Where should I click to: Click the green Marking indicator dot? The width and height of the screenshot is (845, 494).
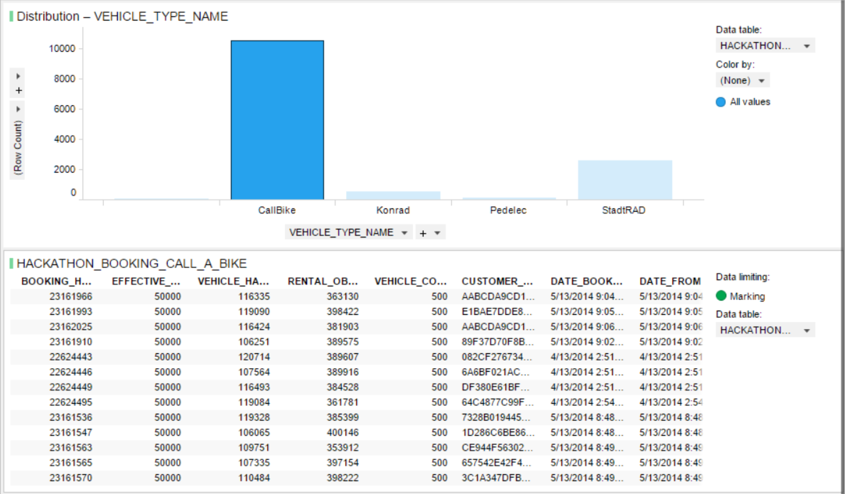(x=721, y=296)
